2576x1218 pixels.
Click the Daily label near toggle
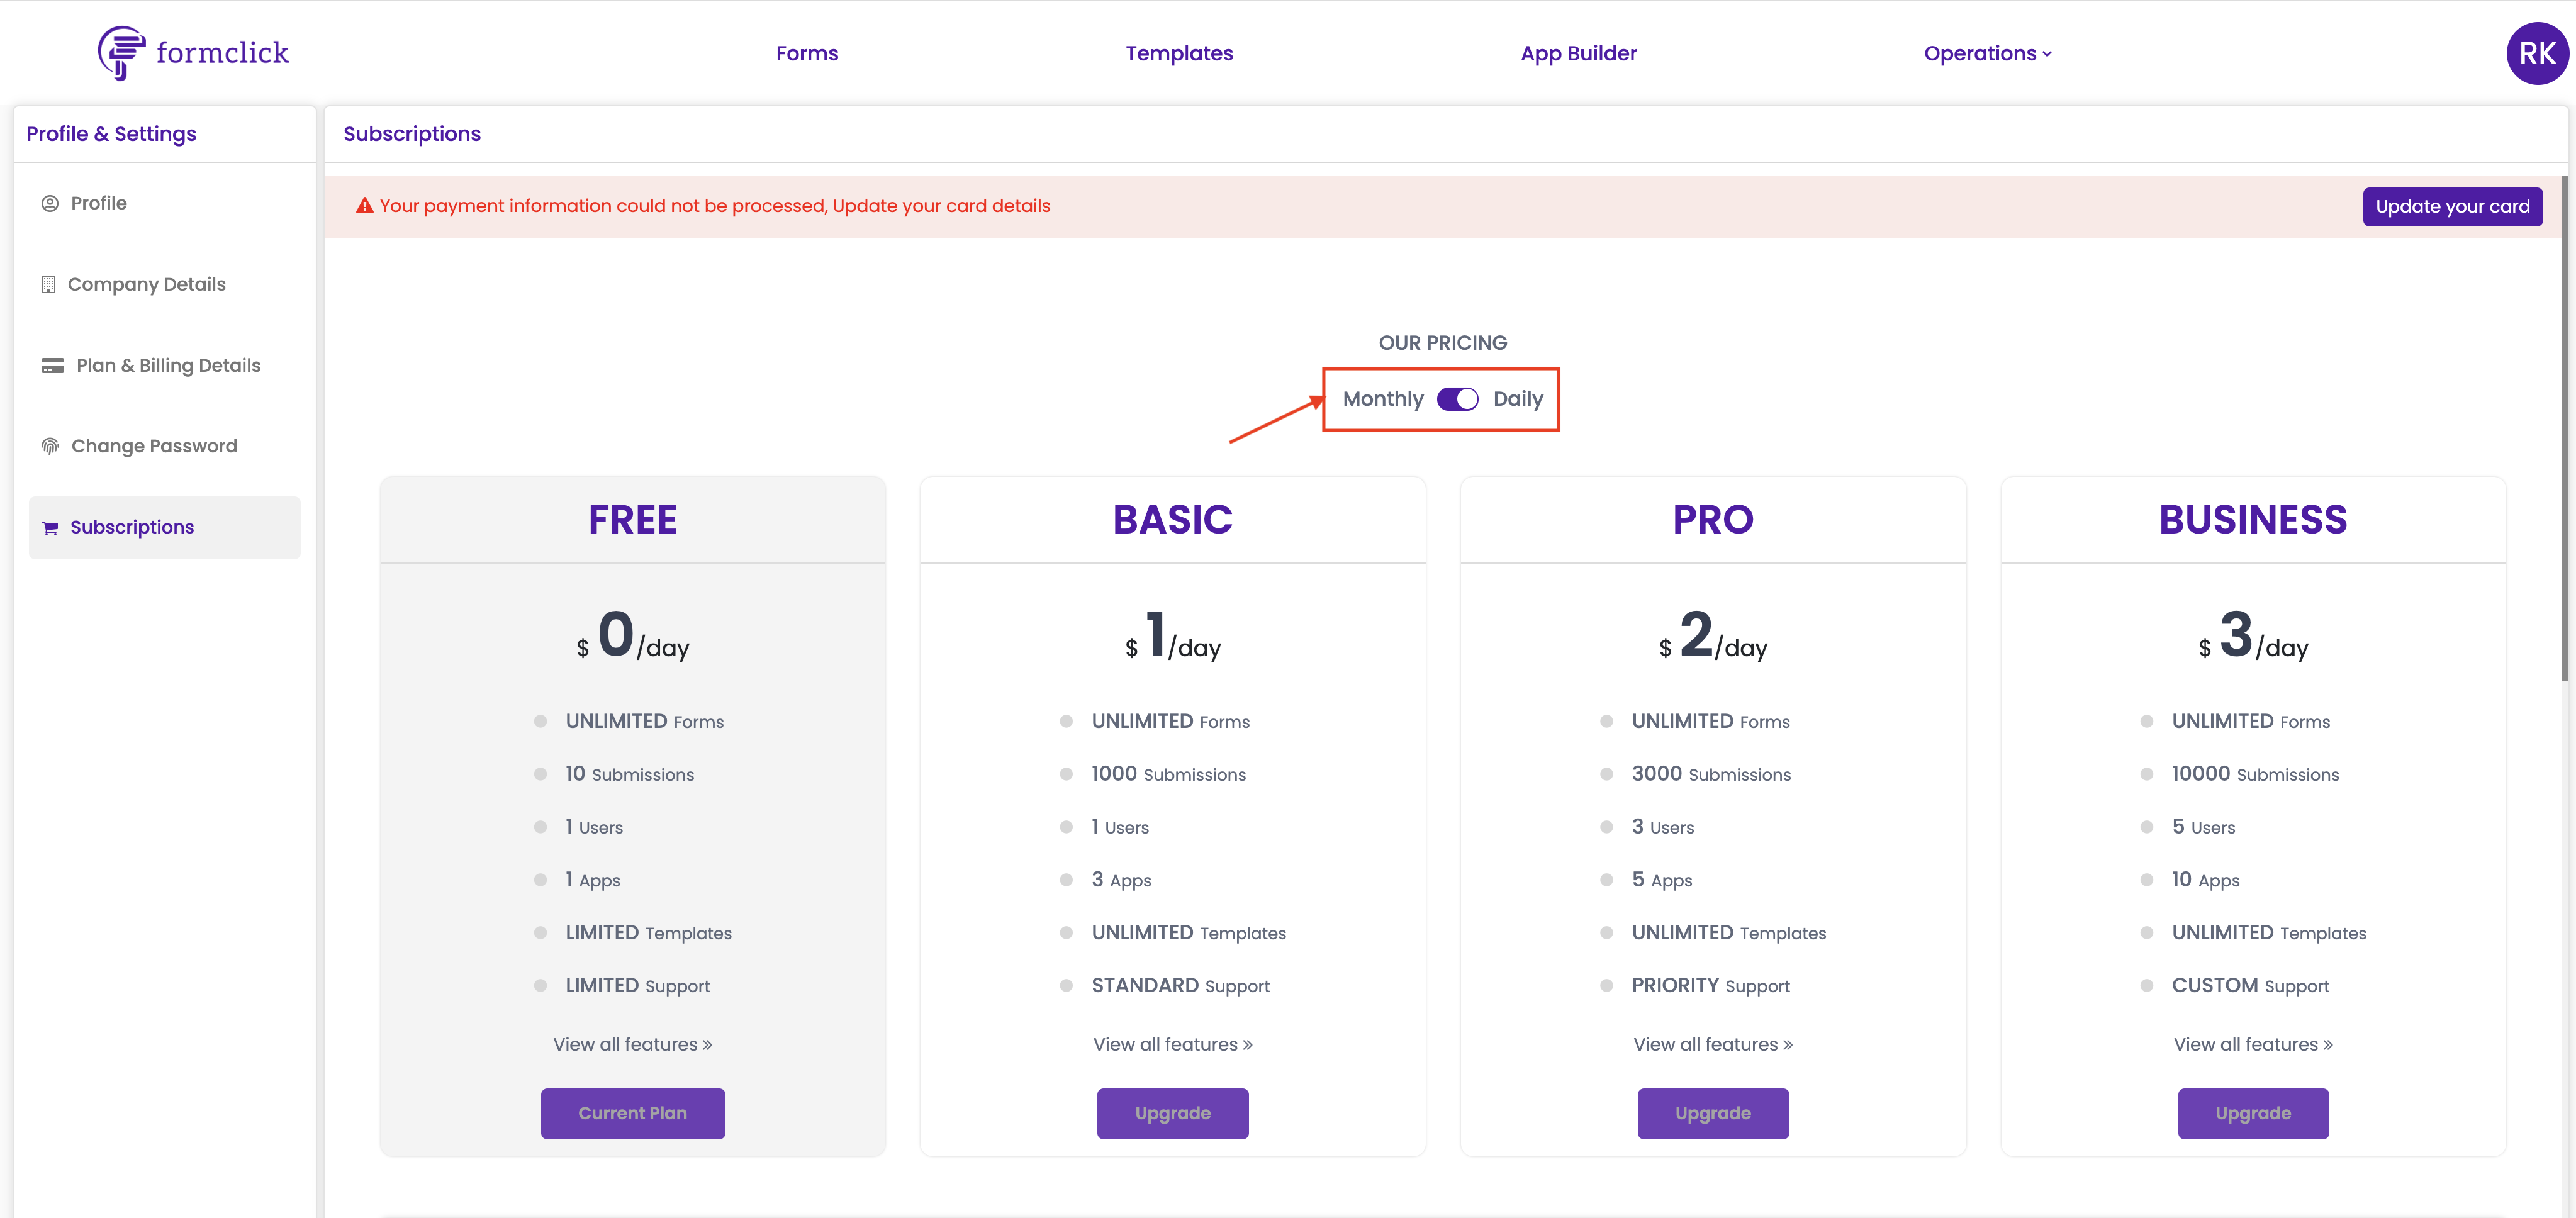[x=1518, y=399]
